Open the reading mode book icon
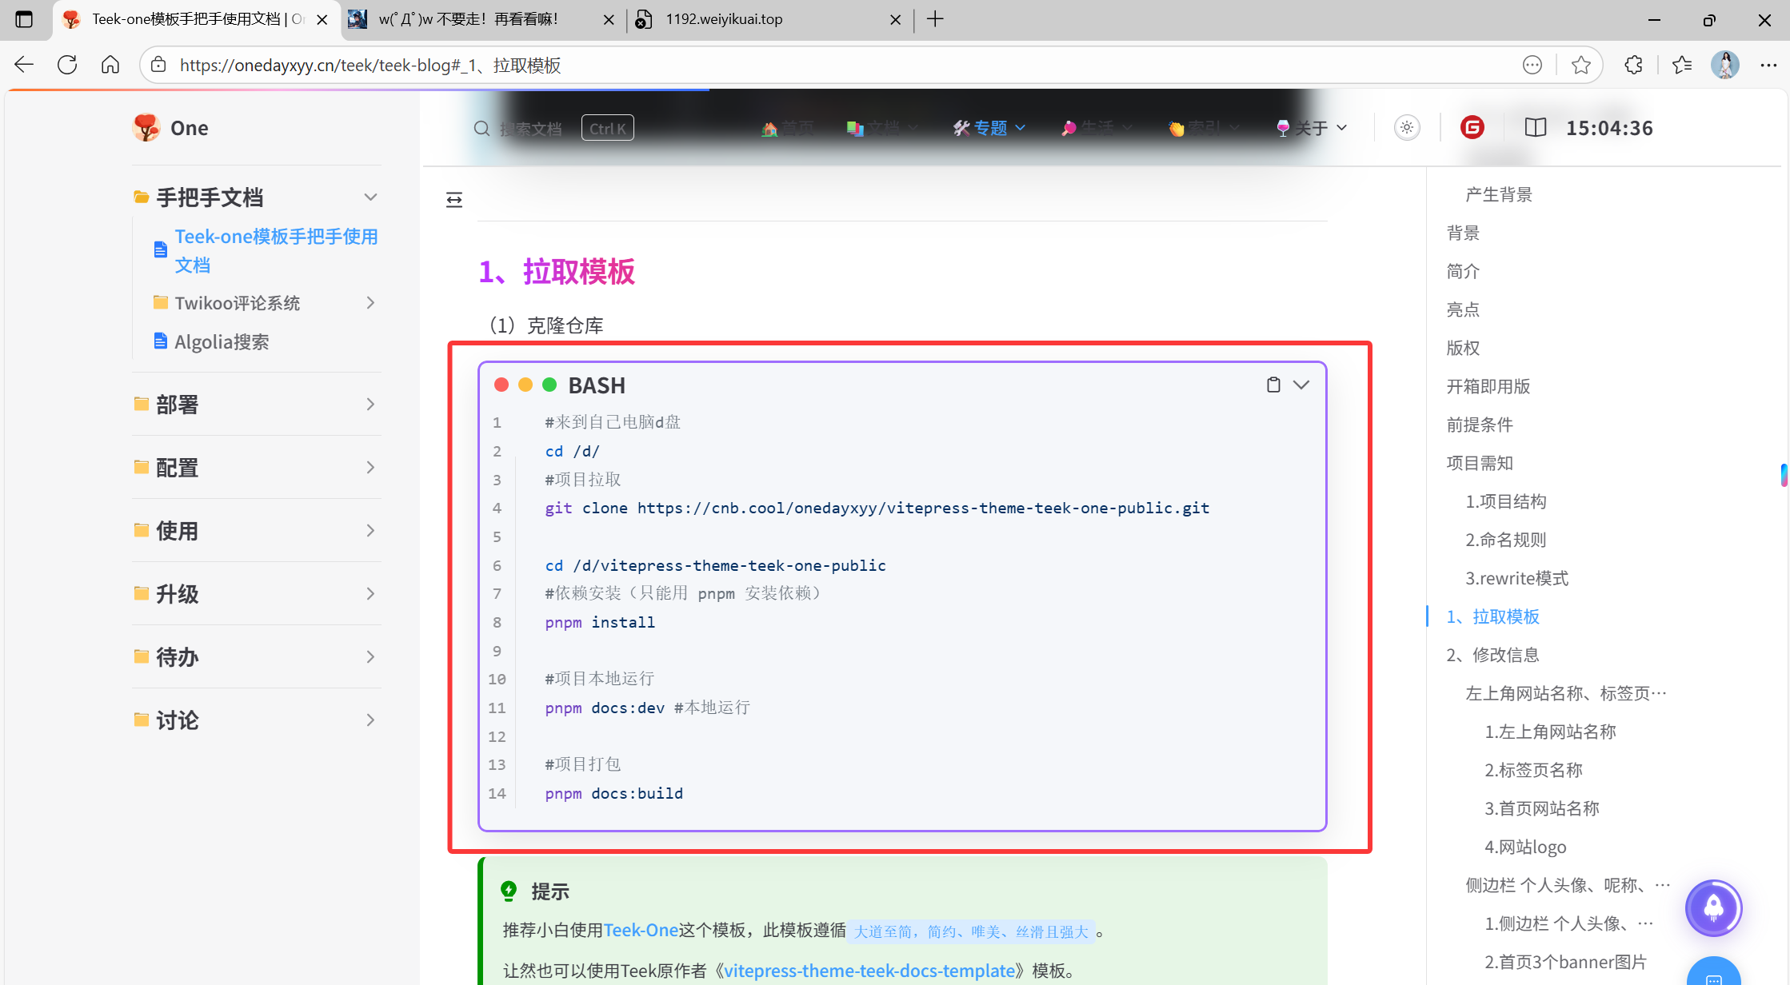The image size is (1790, 985). click(x=1535, y=128)
